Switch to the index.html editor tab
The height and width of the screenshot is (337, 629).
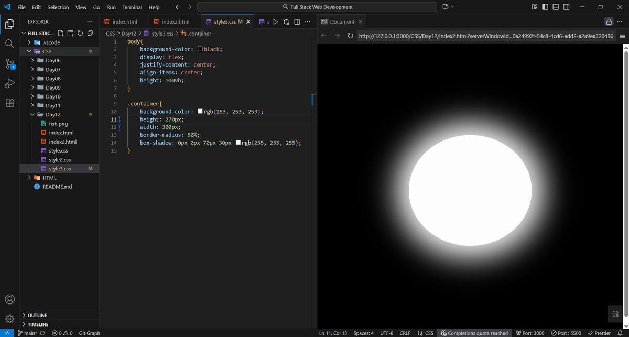[x=125, y=22]
